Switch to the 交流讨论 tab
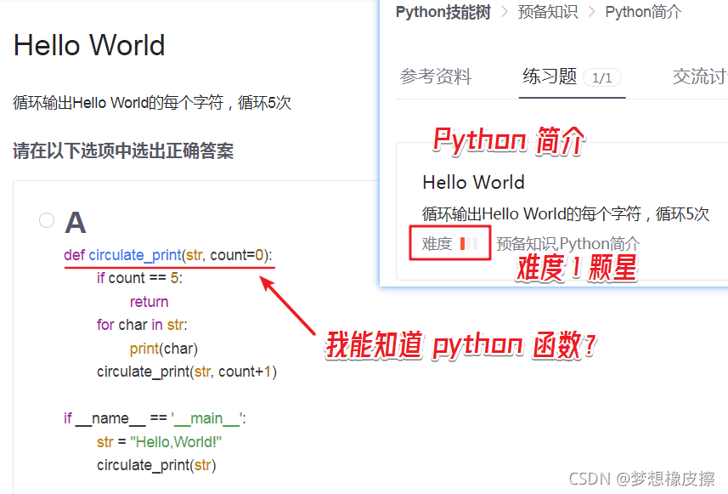This screenshot has width=728, height=494. point(700,77)
